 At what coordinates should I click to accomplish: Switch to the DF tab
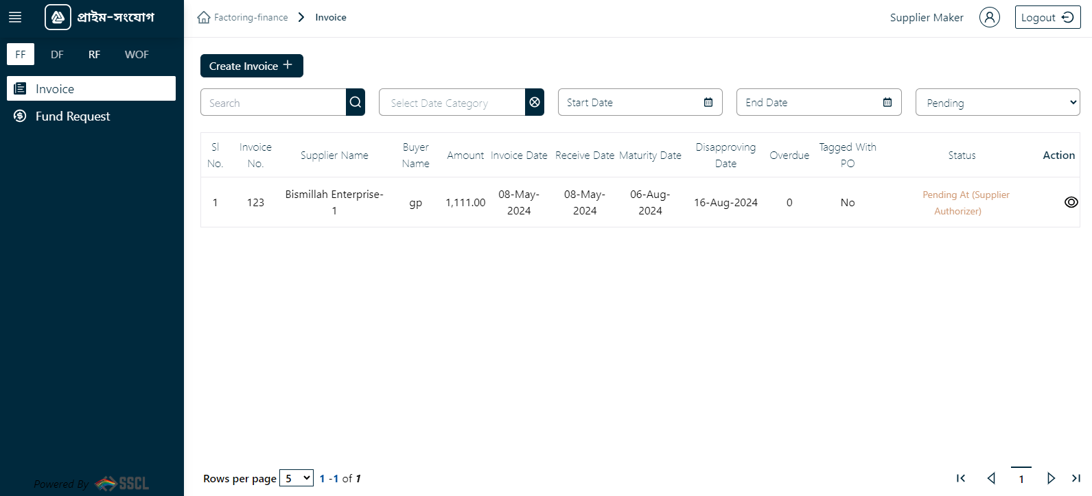click(x=57, y=54)
